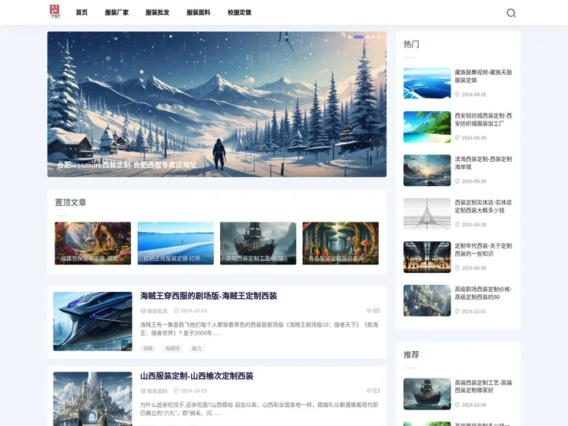Open hot article 西装定制实体店
This screenshot has width=568, height=426.
click(x=484, y=206)
